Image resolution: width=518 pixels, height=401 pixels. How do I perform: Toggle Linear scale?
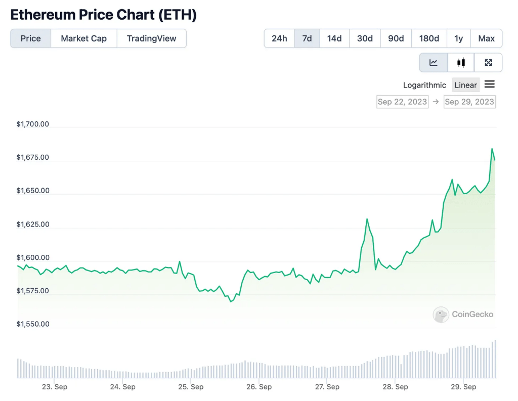tap(465, 85)
